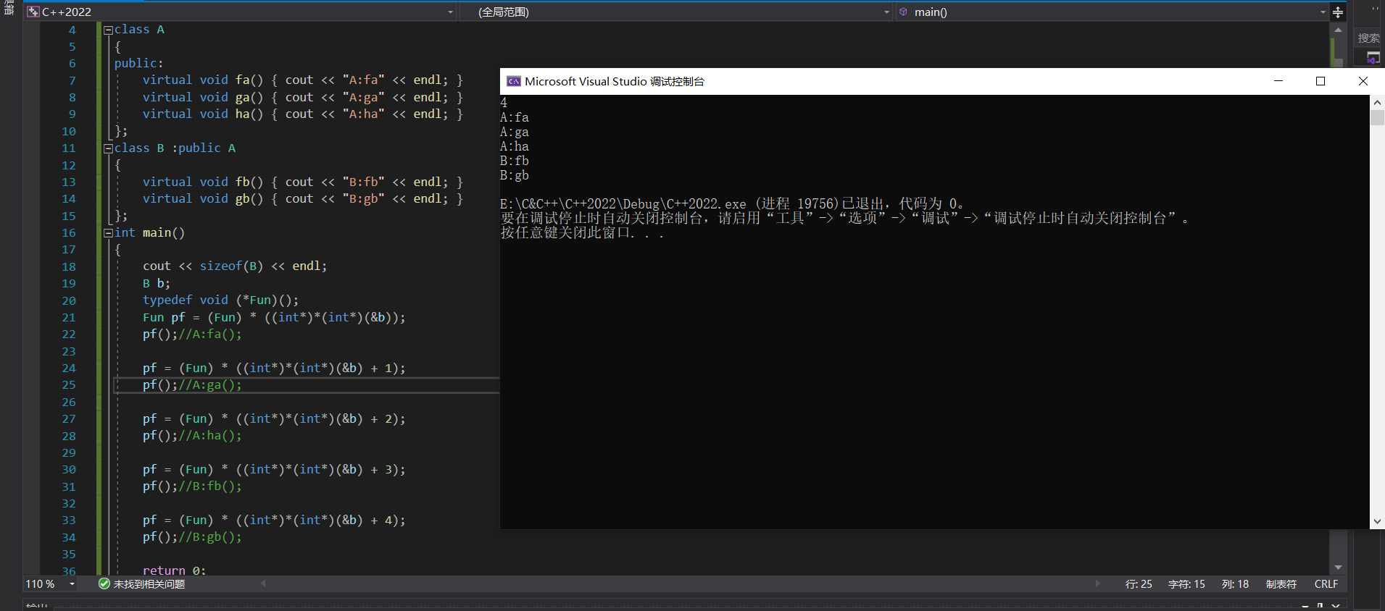Image resolution: width=1385 pixels, height=611 pixels.
Task: Click the console scrollbar up arrow
Action: [x=1377, y=102]
